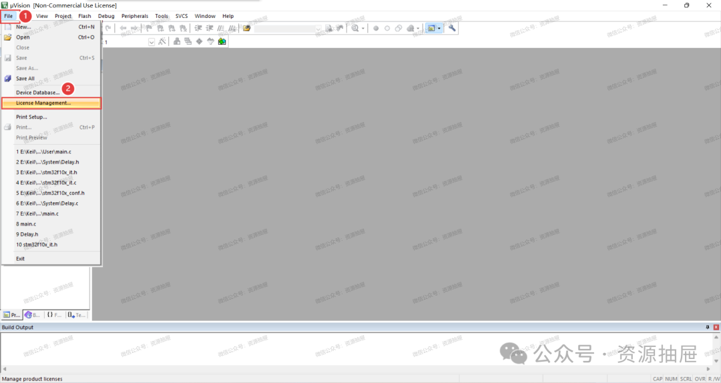The image size is (721, 383).
Task: Switch to the Functions (F...) tab
Action: point(54,315)
